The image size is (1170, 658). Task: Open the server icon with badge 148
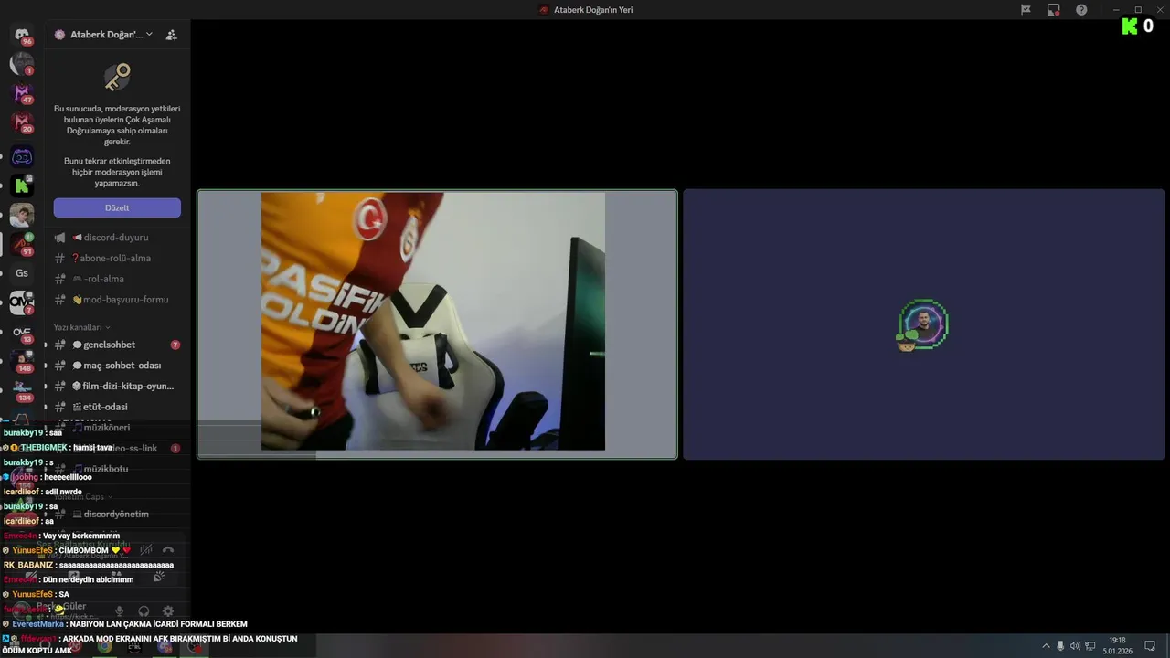[22, 361]
